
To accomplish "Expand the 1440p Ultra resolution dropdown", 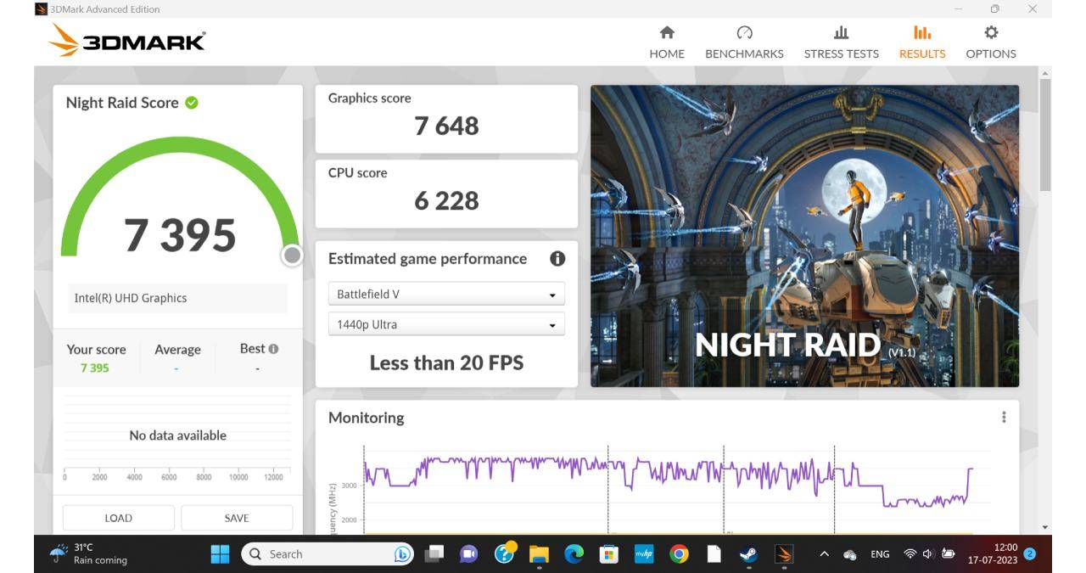I will [446, 324].
